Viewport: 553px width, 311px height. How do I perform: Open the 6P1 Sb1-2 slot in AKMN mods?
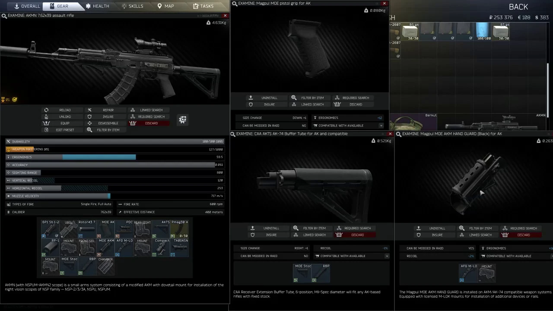[50, 229]
